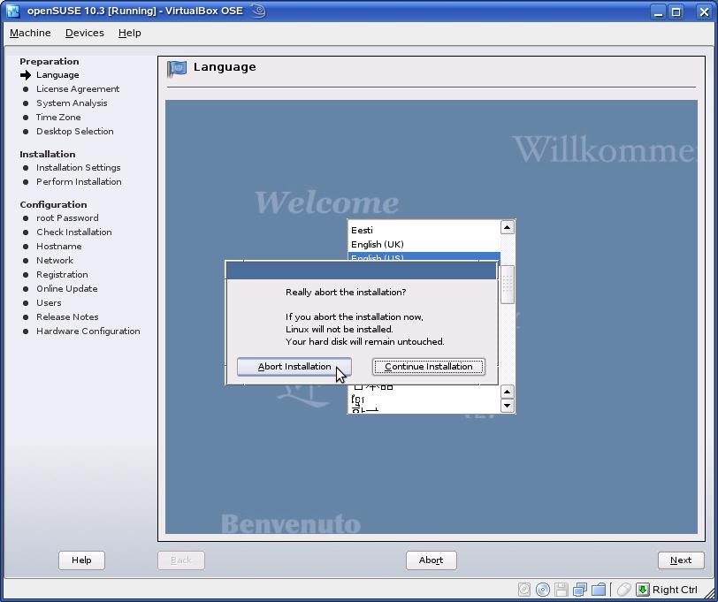This screenshot has height=602, width=718.
Task: Click the keyboard capture green arrow icon
Action: coord(643,589)
